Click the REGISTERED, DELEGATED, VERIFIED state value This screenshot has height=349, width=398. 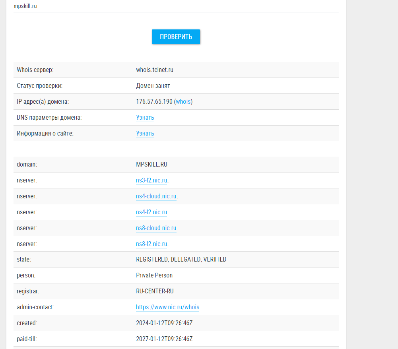181,260
